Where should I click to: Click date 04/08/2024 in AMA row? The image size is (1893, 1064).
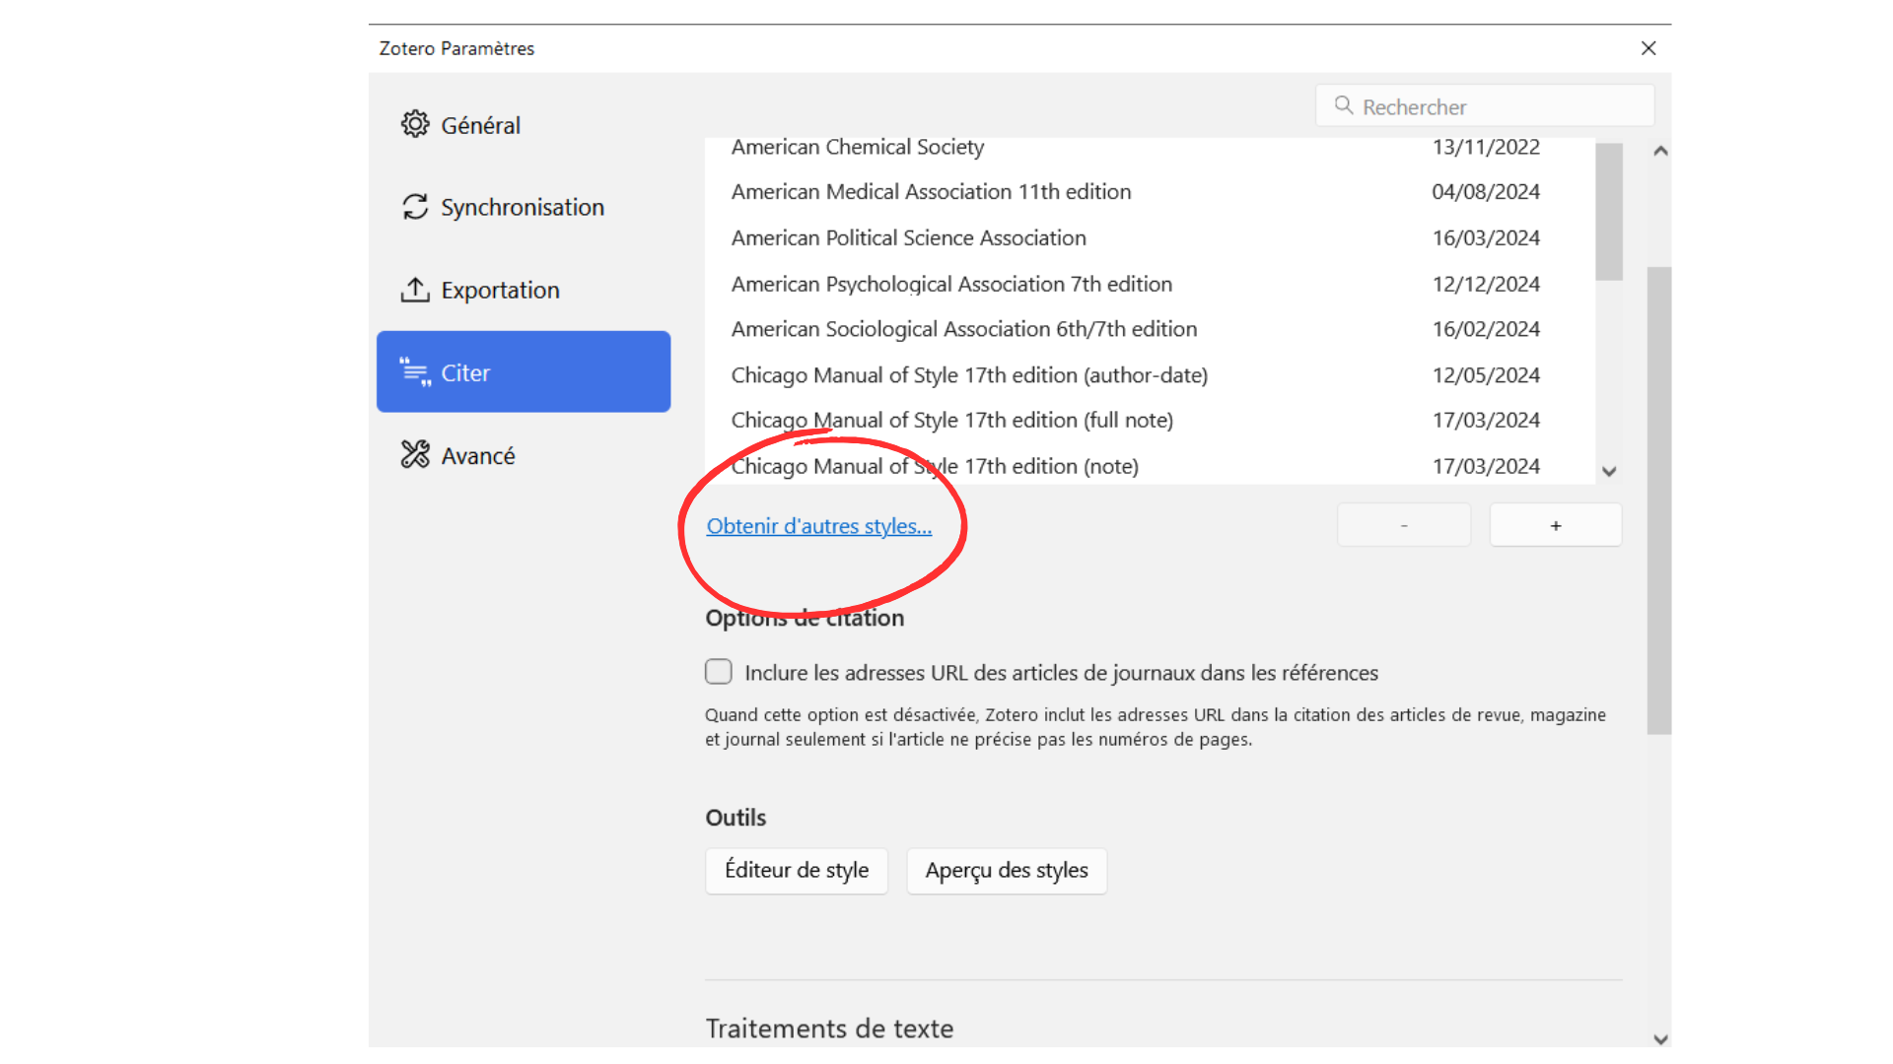pos(1486,192)
